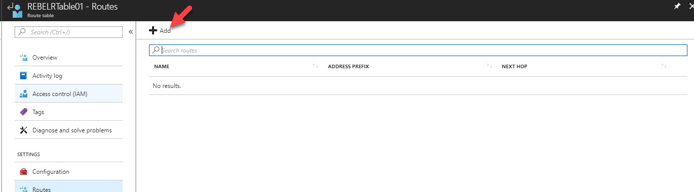
Task: Click the Overview route-table icon
Action: (x=23, y=58)
